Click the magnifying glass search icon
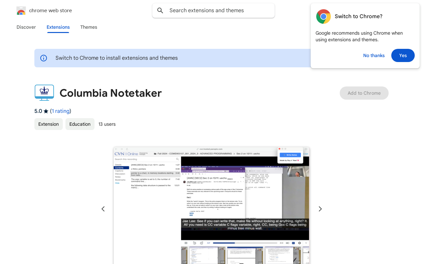The width and height of the screenshot is (423, 264). (160, 11)
